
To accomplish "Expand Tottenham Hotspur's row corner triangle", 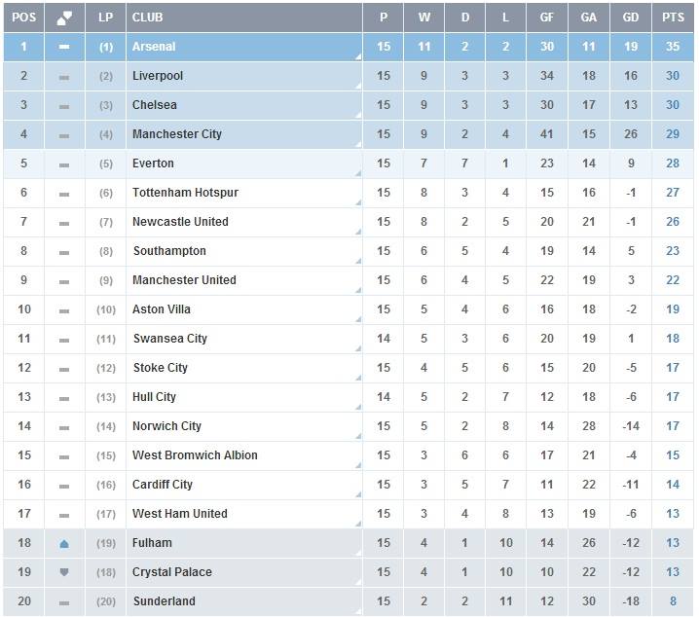I will point(358,202).
